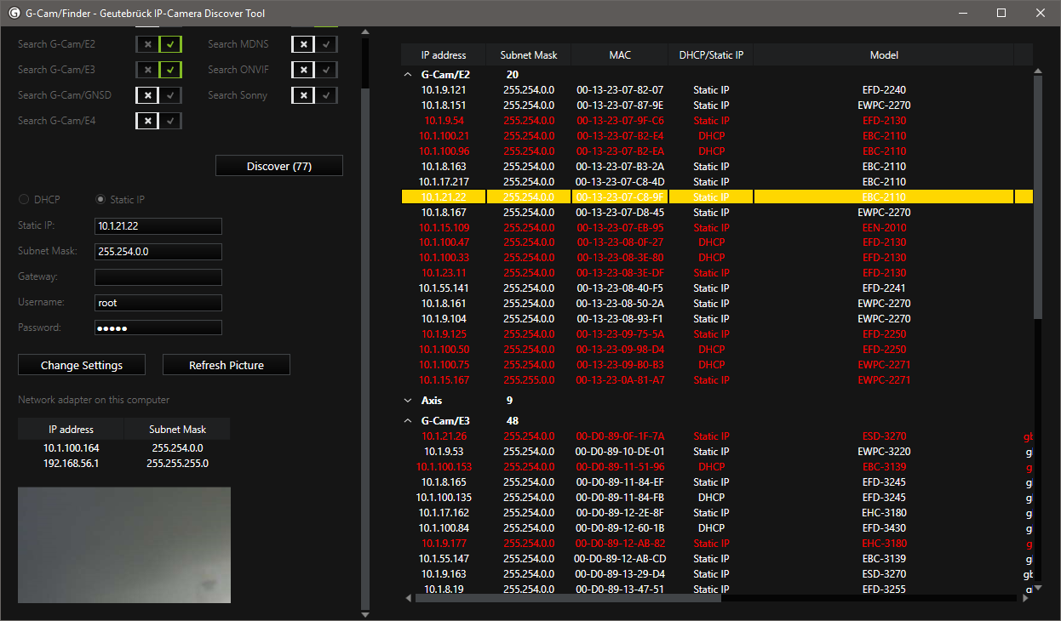This screenshot has width=1061, height=621.
Task: Click the Geutebrück G app icon in title bar
Action: click(14, 13)
